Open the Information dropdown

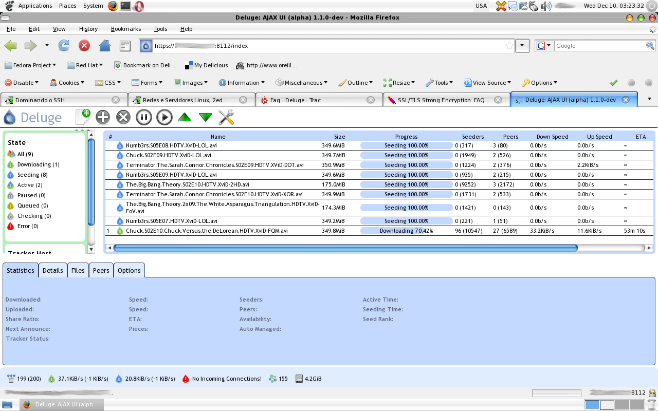pyautogui.click(x=242, y=83)
